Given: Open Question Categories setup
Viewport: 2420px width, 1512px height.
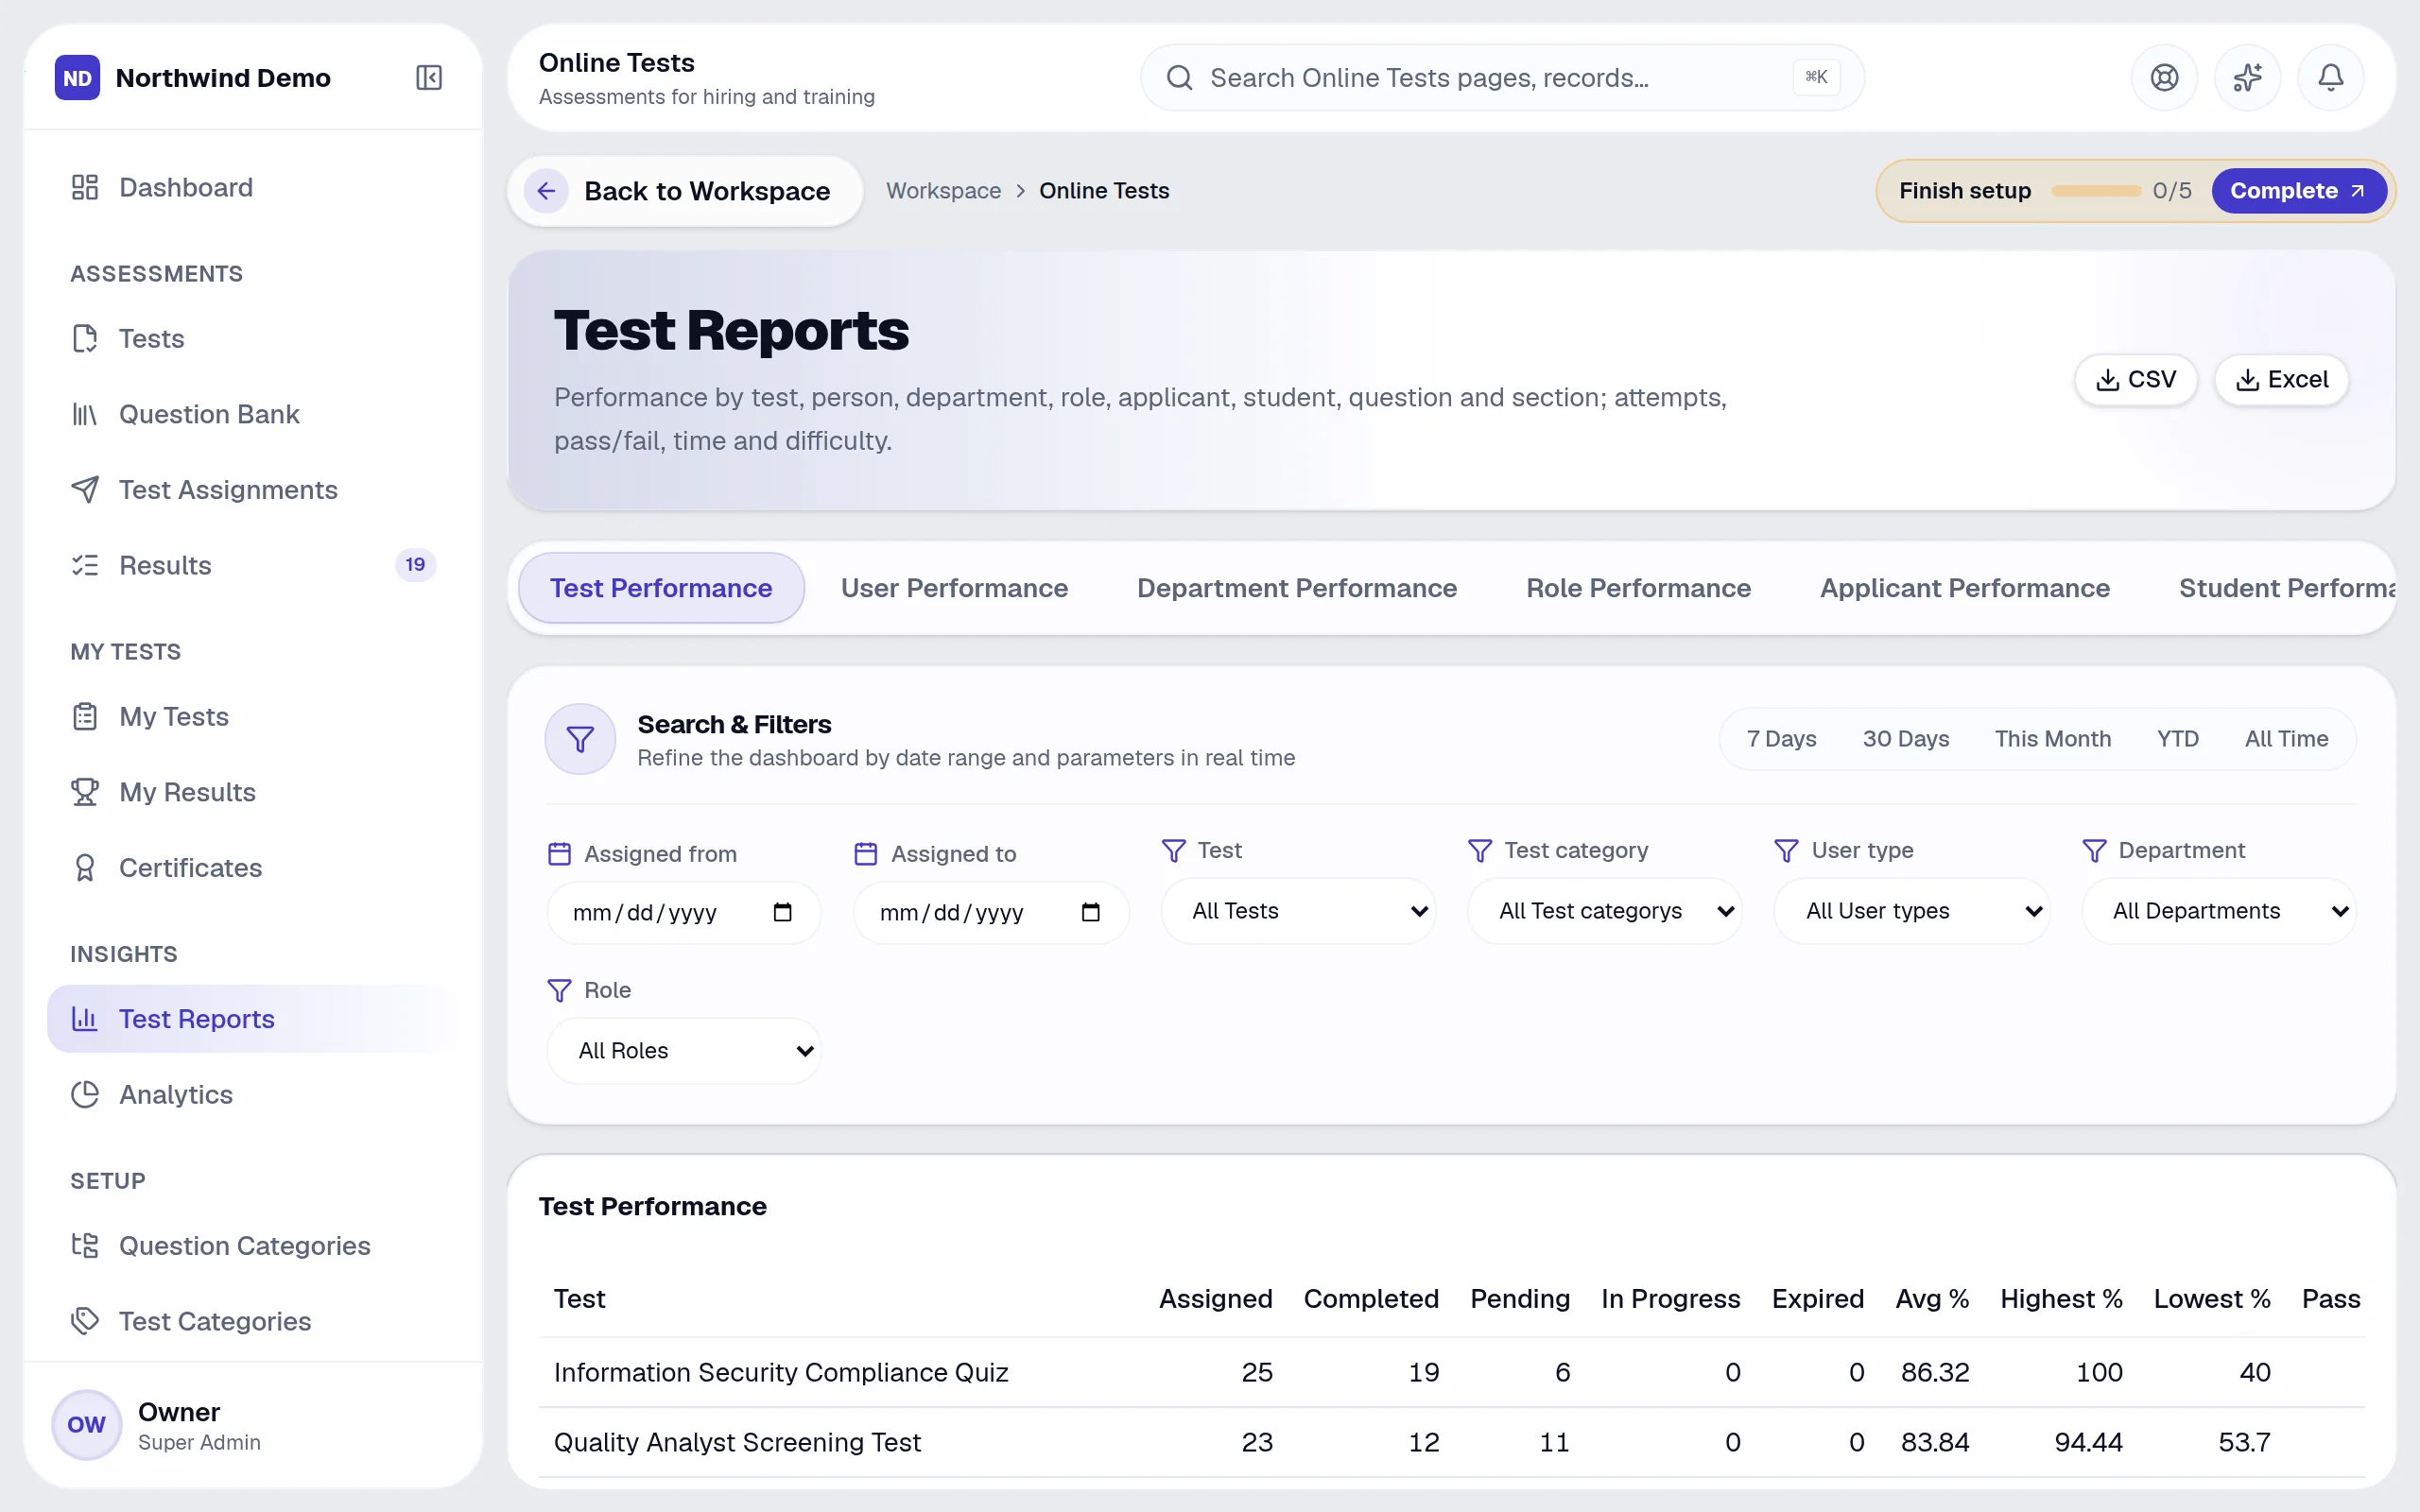Looking at the screenshot, I should 252,1245.
